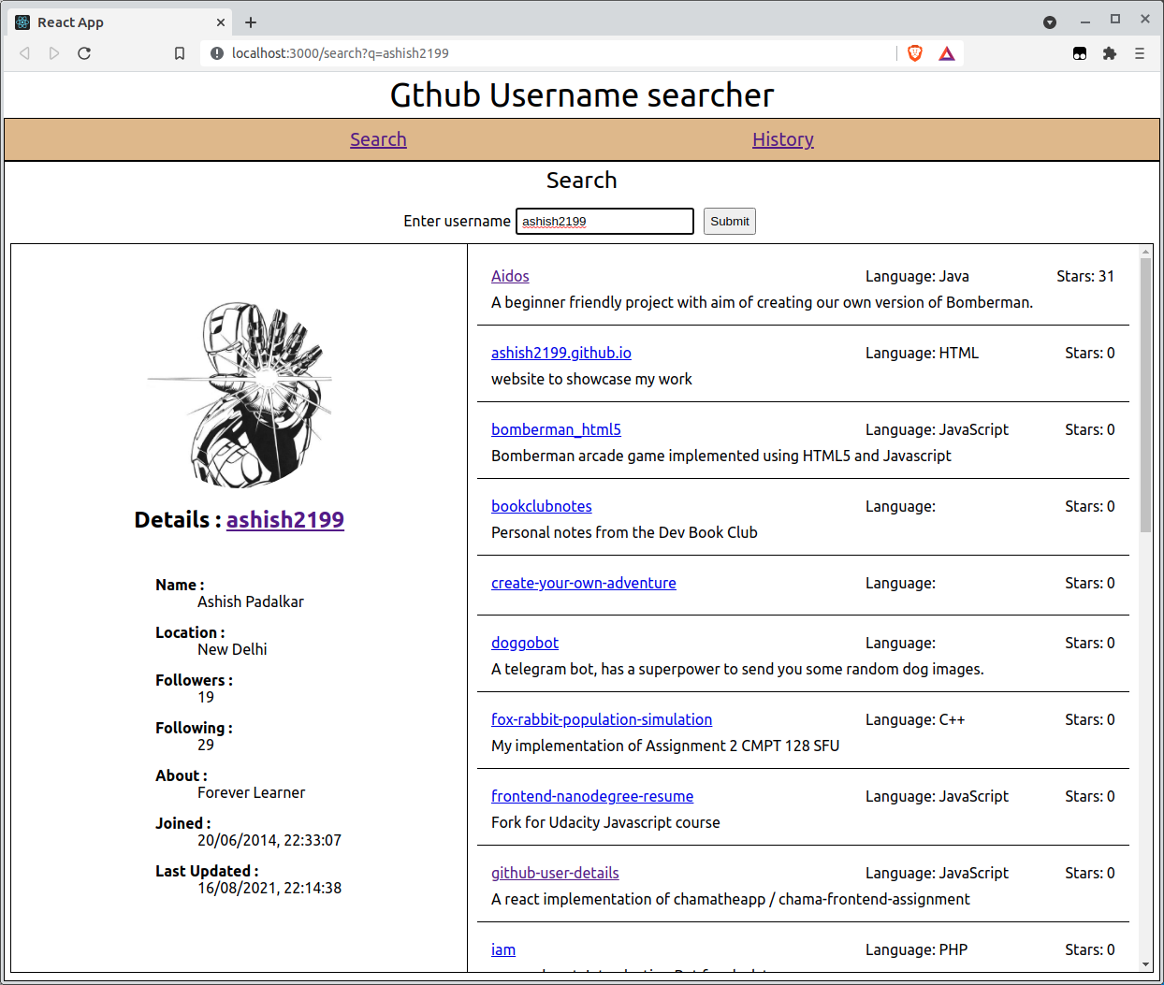Screen dimensions: 1164x985
Task: Open the fox-rabbit-population-simulation link
Action: (602, 719)
